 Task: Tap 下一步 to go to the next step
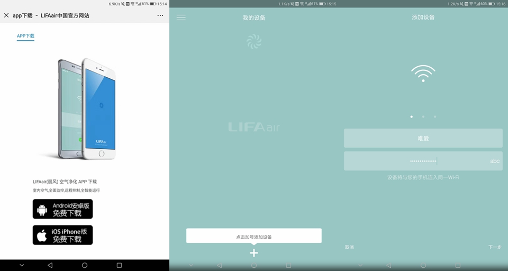495,247
